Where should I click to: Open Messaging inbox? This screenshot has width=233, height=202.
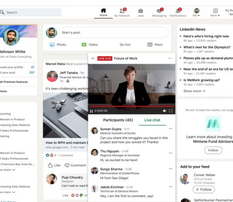coord(159,12)
